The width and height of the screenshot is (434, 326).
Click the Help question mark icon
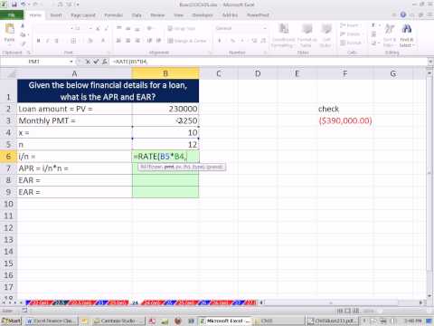tap(403, 14)
